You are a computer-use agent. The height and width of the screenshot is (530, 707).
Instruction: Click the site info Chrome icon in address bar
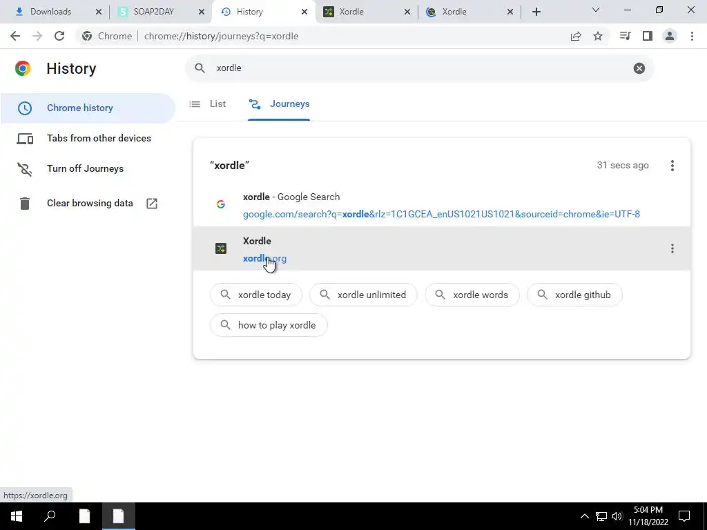point(87,36)
